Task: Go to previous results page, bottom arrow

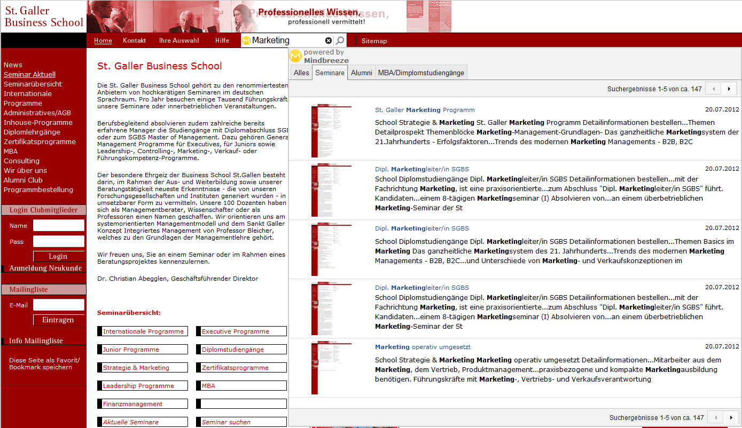Action: (715, 417)
